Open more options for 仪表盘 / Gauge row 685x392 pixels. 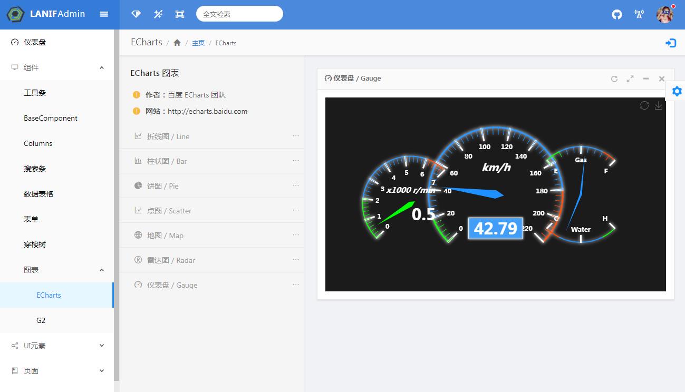coord(296,284)
